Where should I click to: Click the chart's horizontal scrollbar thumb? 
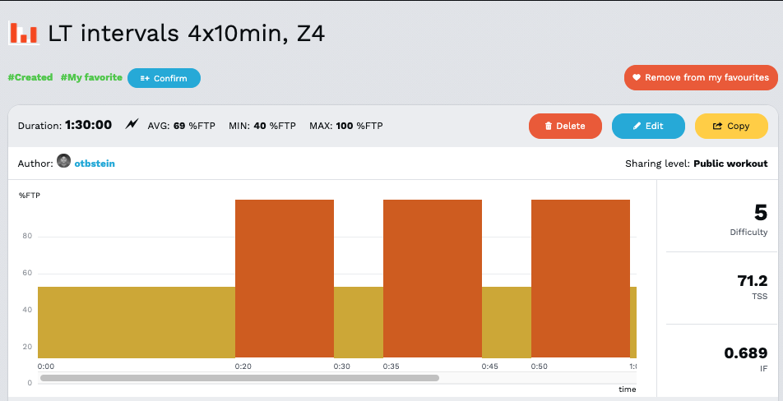click(239, 378)
